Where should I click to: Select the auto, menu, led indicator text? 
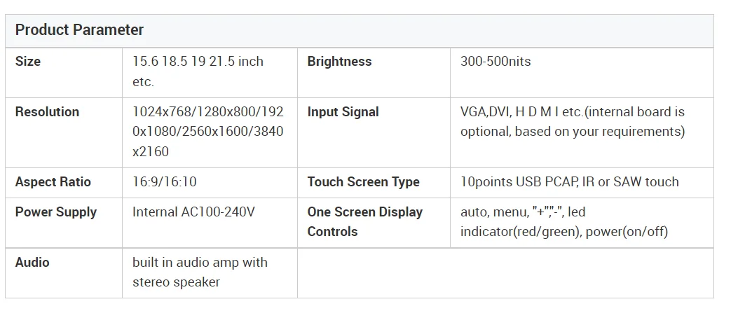click(x=563, y=222)
